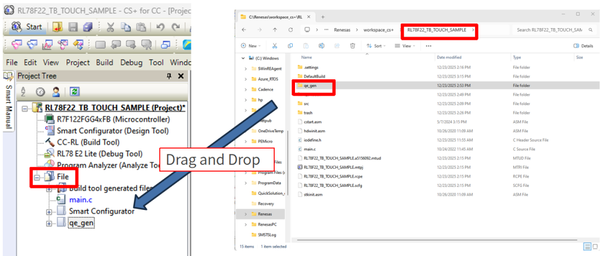This screenshot has width=608, height=256.
Task: Open the New dropdown in File Explorer
Action: click(251, 46)
